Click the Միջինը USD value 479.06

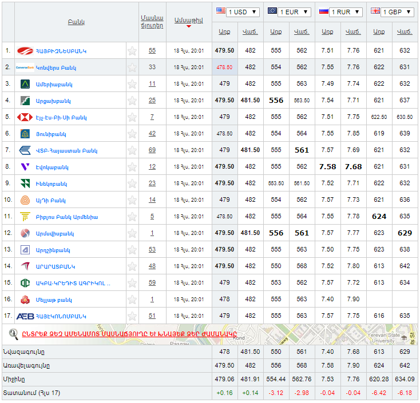pos(224,379)
